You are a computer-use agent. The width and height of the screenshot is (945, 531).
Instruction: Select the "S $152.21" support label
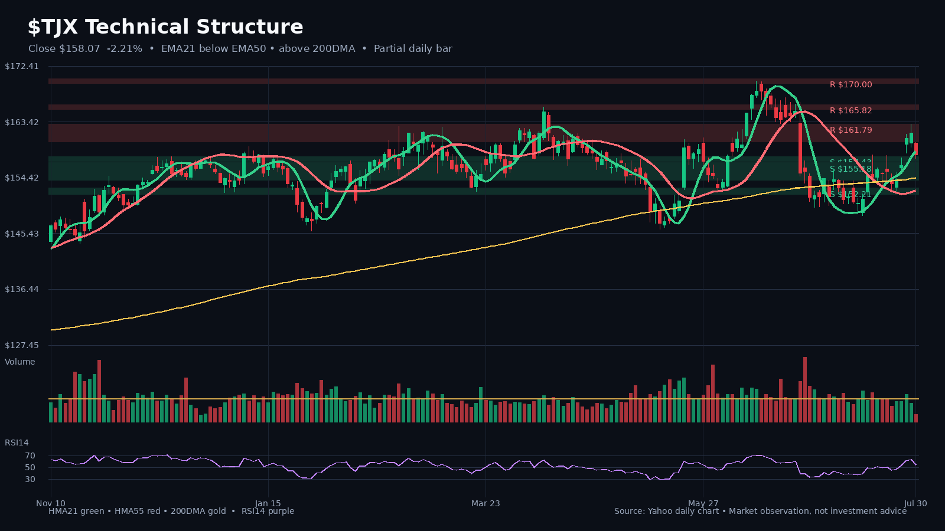point(851,195)
